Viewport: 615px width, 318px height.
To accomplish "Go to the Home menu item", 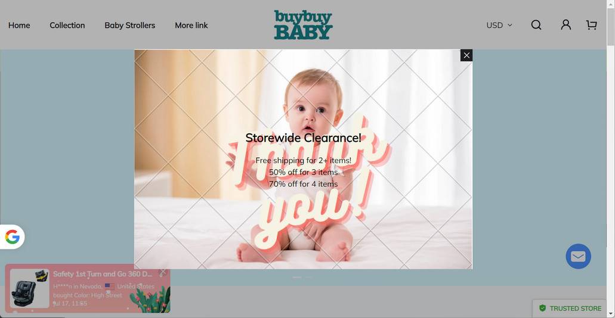I will pyautogui.click(x=19, y=25).
